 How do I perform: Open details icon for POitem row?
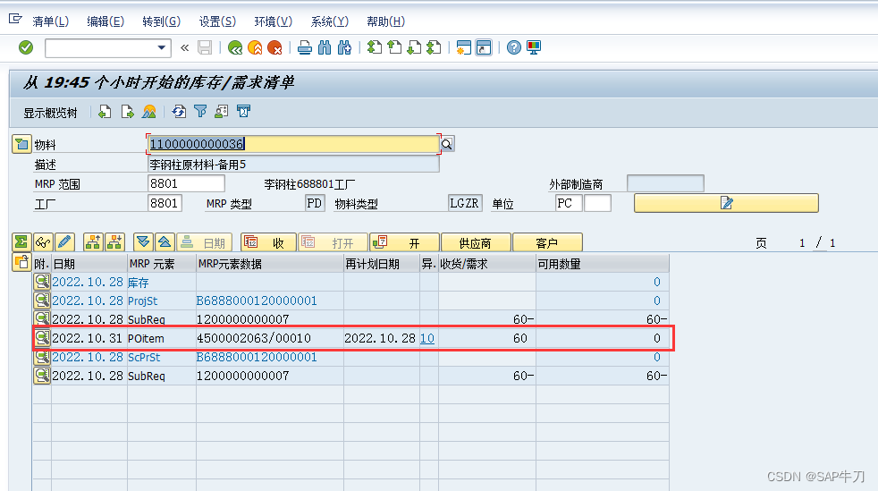[x=42, y=337]
